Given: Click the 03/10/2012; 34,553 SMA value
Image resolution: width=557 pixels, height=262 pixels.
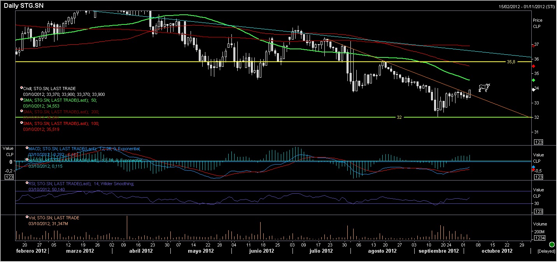Looking at the screenshot, I should (41, 106).
